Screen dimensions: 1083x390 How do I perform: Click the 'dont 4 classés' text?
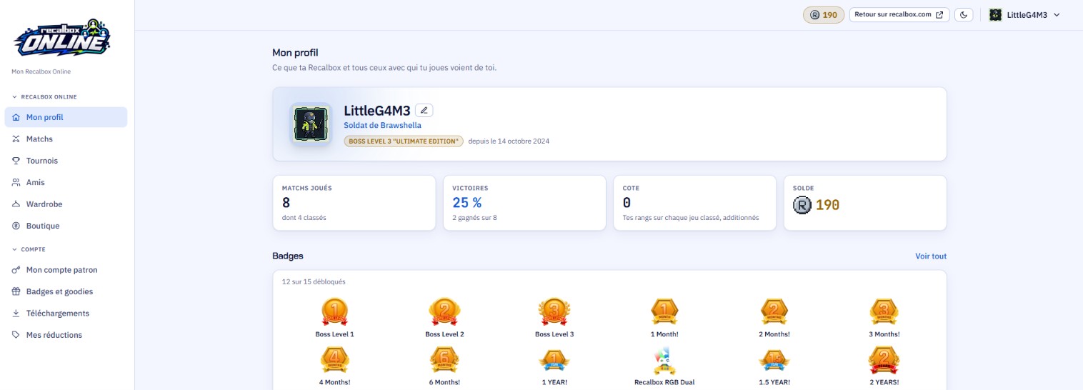coord(304,217)
